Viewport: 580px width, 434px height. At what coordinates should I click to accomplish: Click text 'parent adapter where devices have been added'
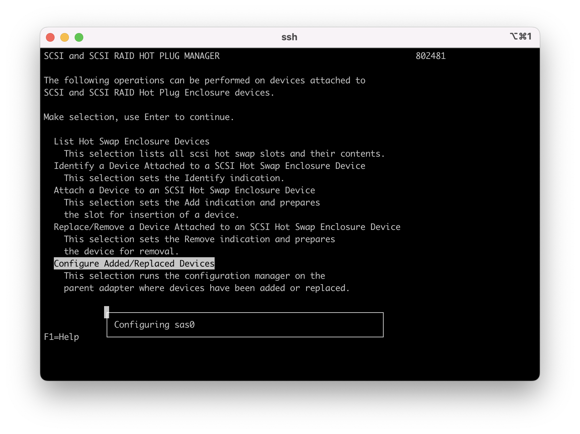point(174,288)
